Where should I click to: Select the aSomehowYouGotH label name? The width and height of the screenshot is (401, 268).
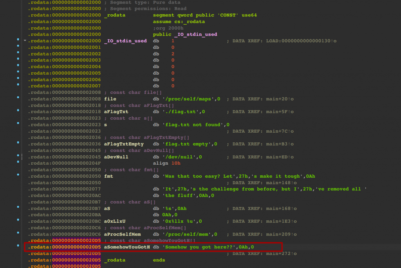tap(127, 247)
